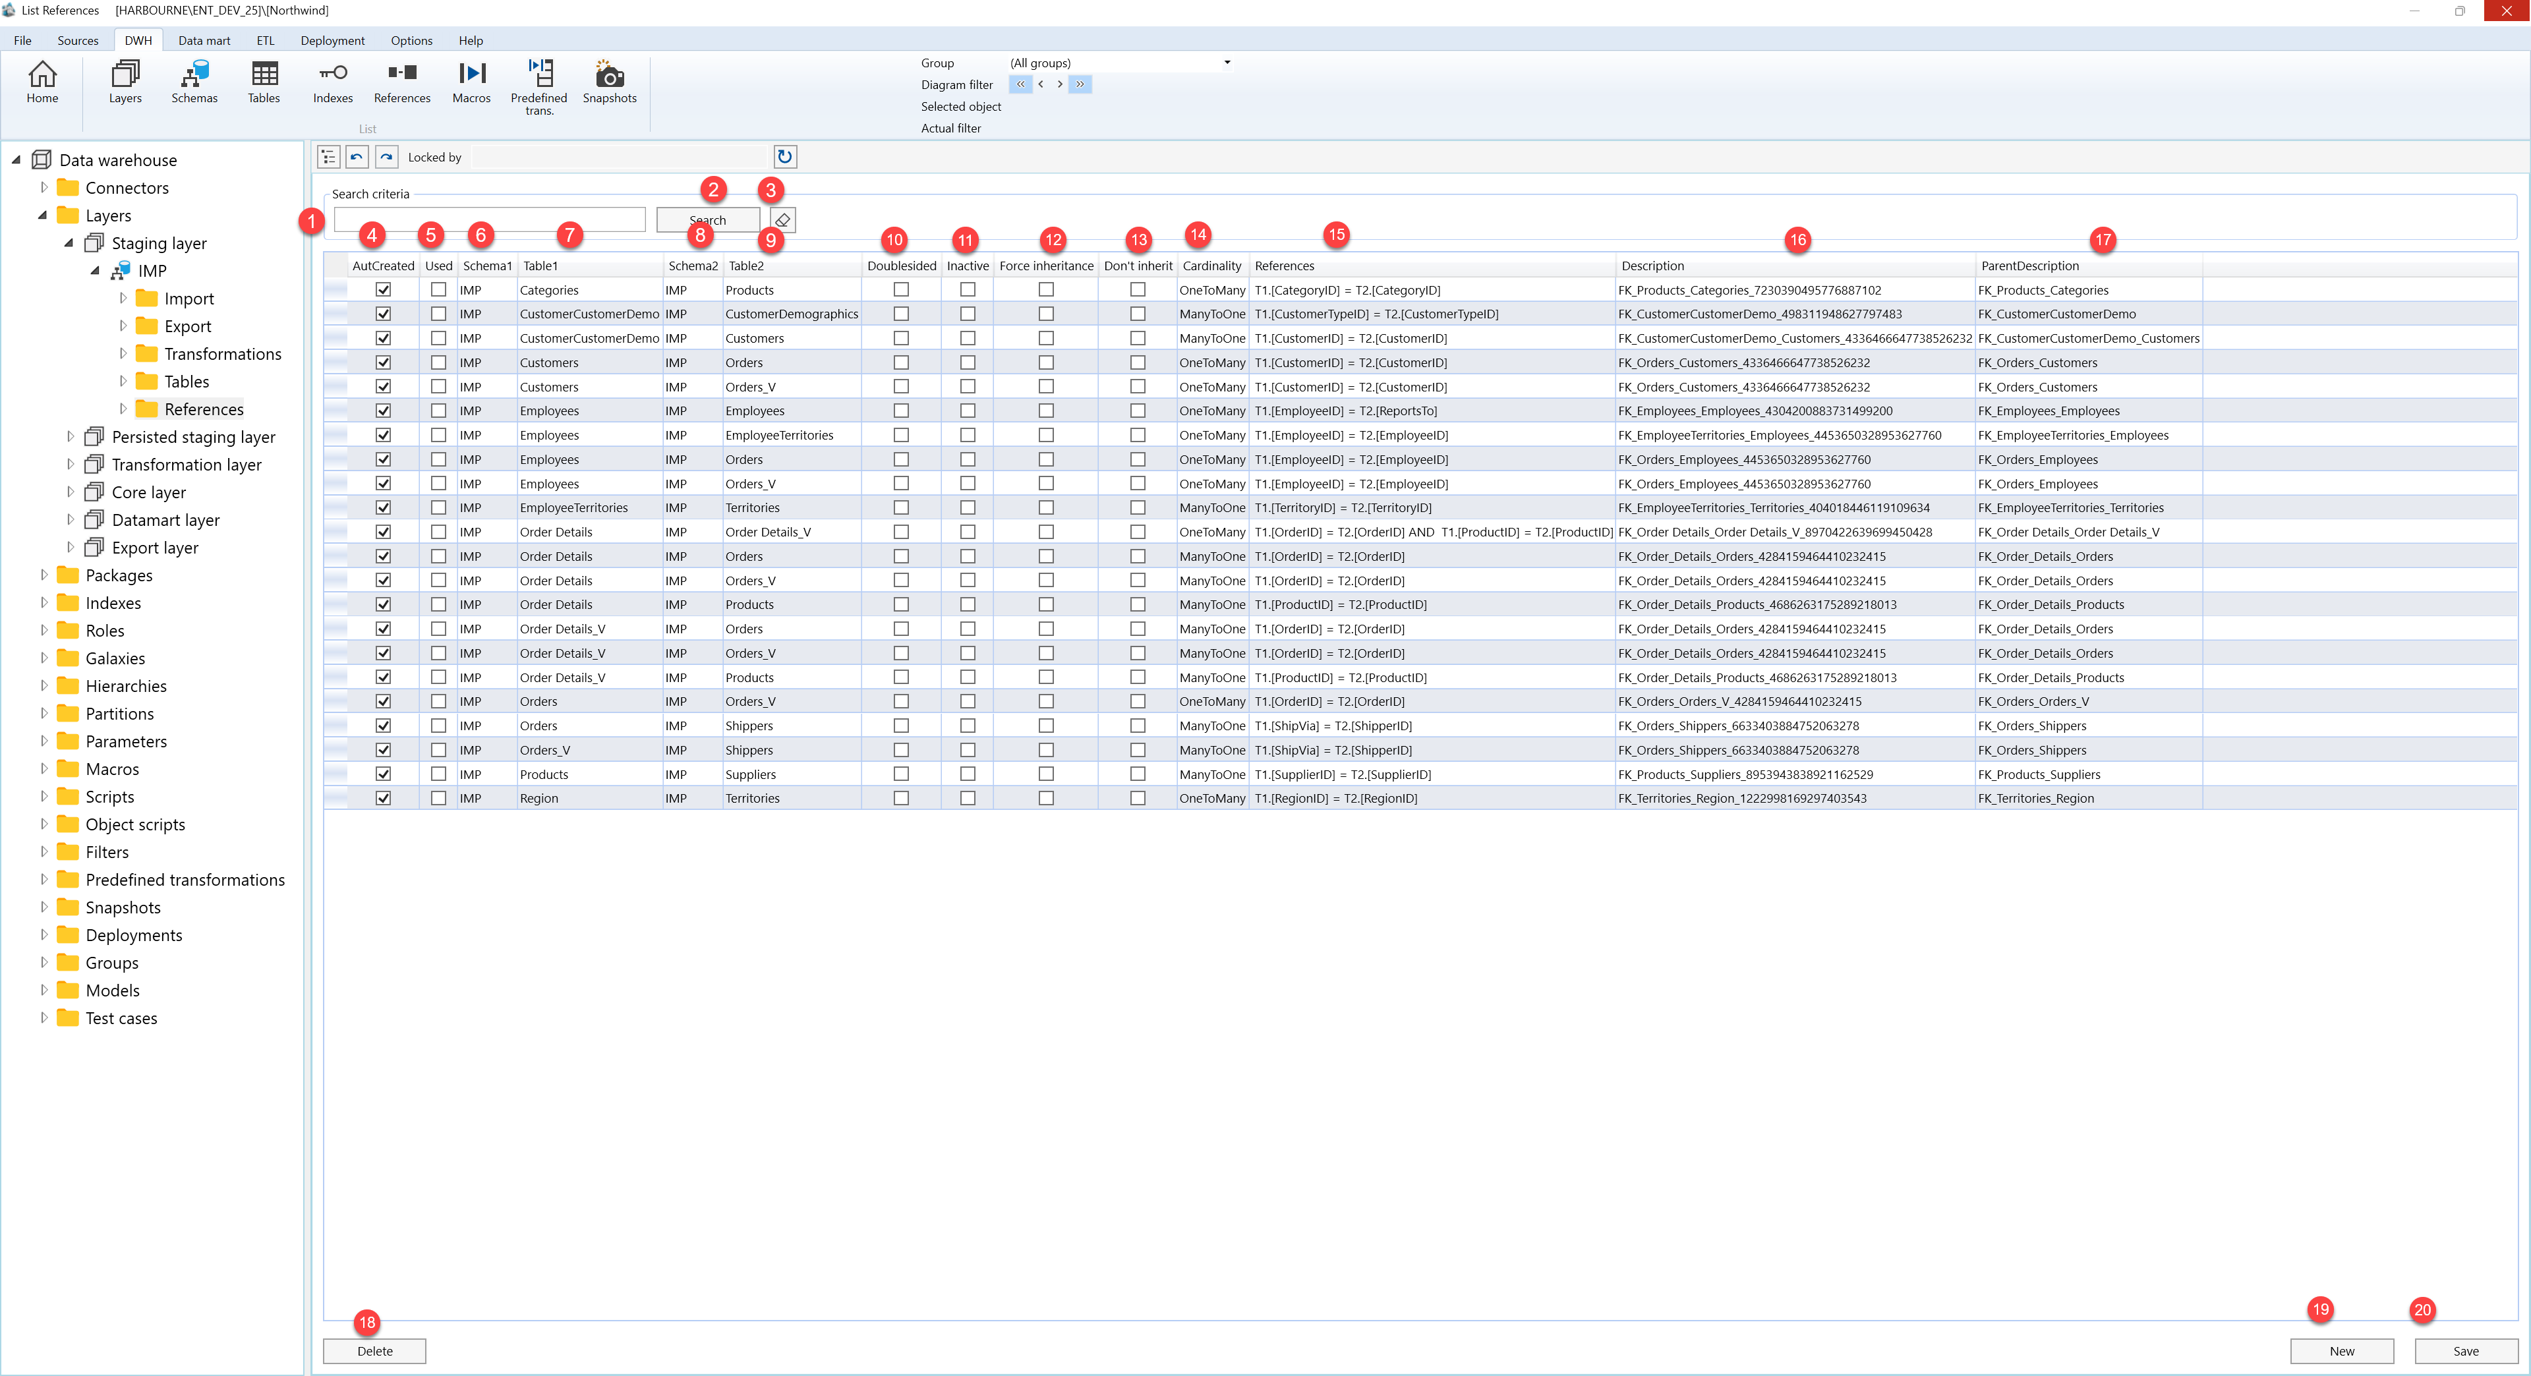Collapse the Layers folder
2531x1376 pixels.
[44, 215]
